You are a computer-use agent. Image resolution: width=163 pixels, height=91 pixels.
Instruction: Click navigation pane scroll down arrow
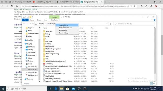tap(39, 81)
